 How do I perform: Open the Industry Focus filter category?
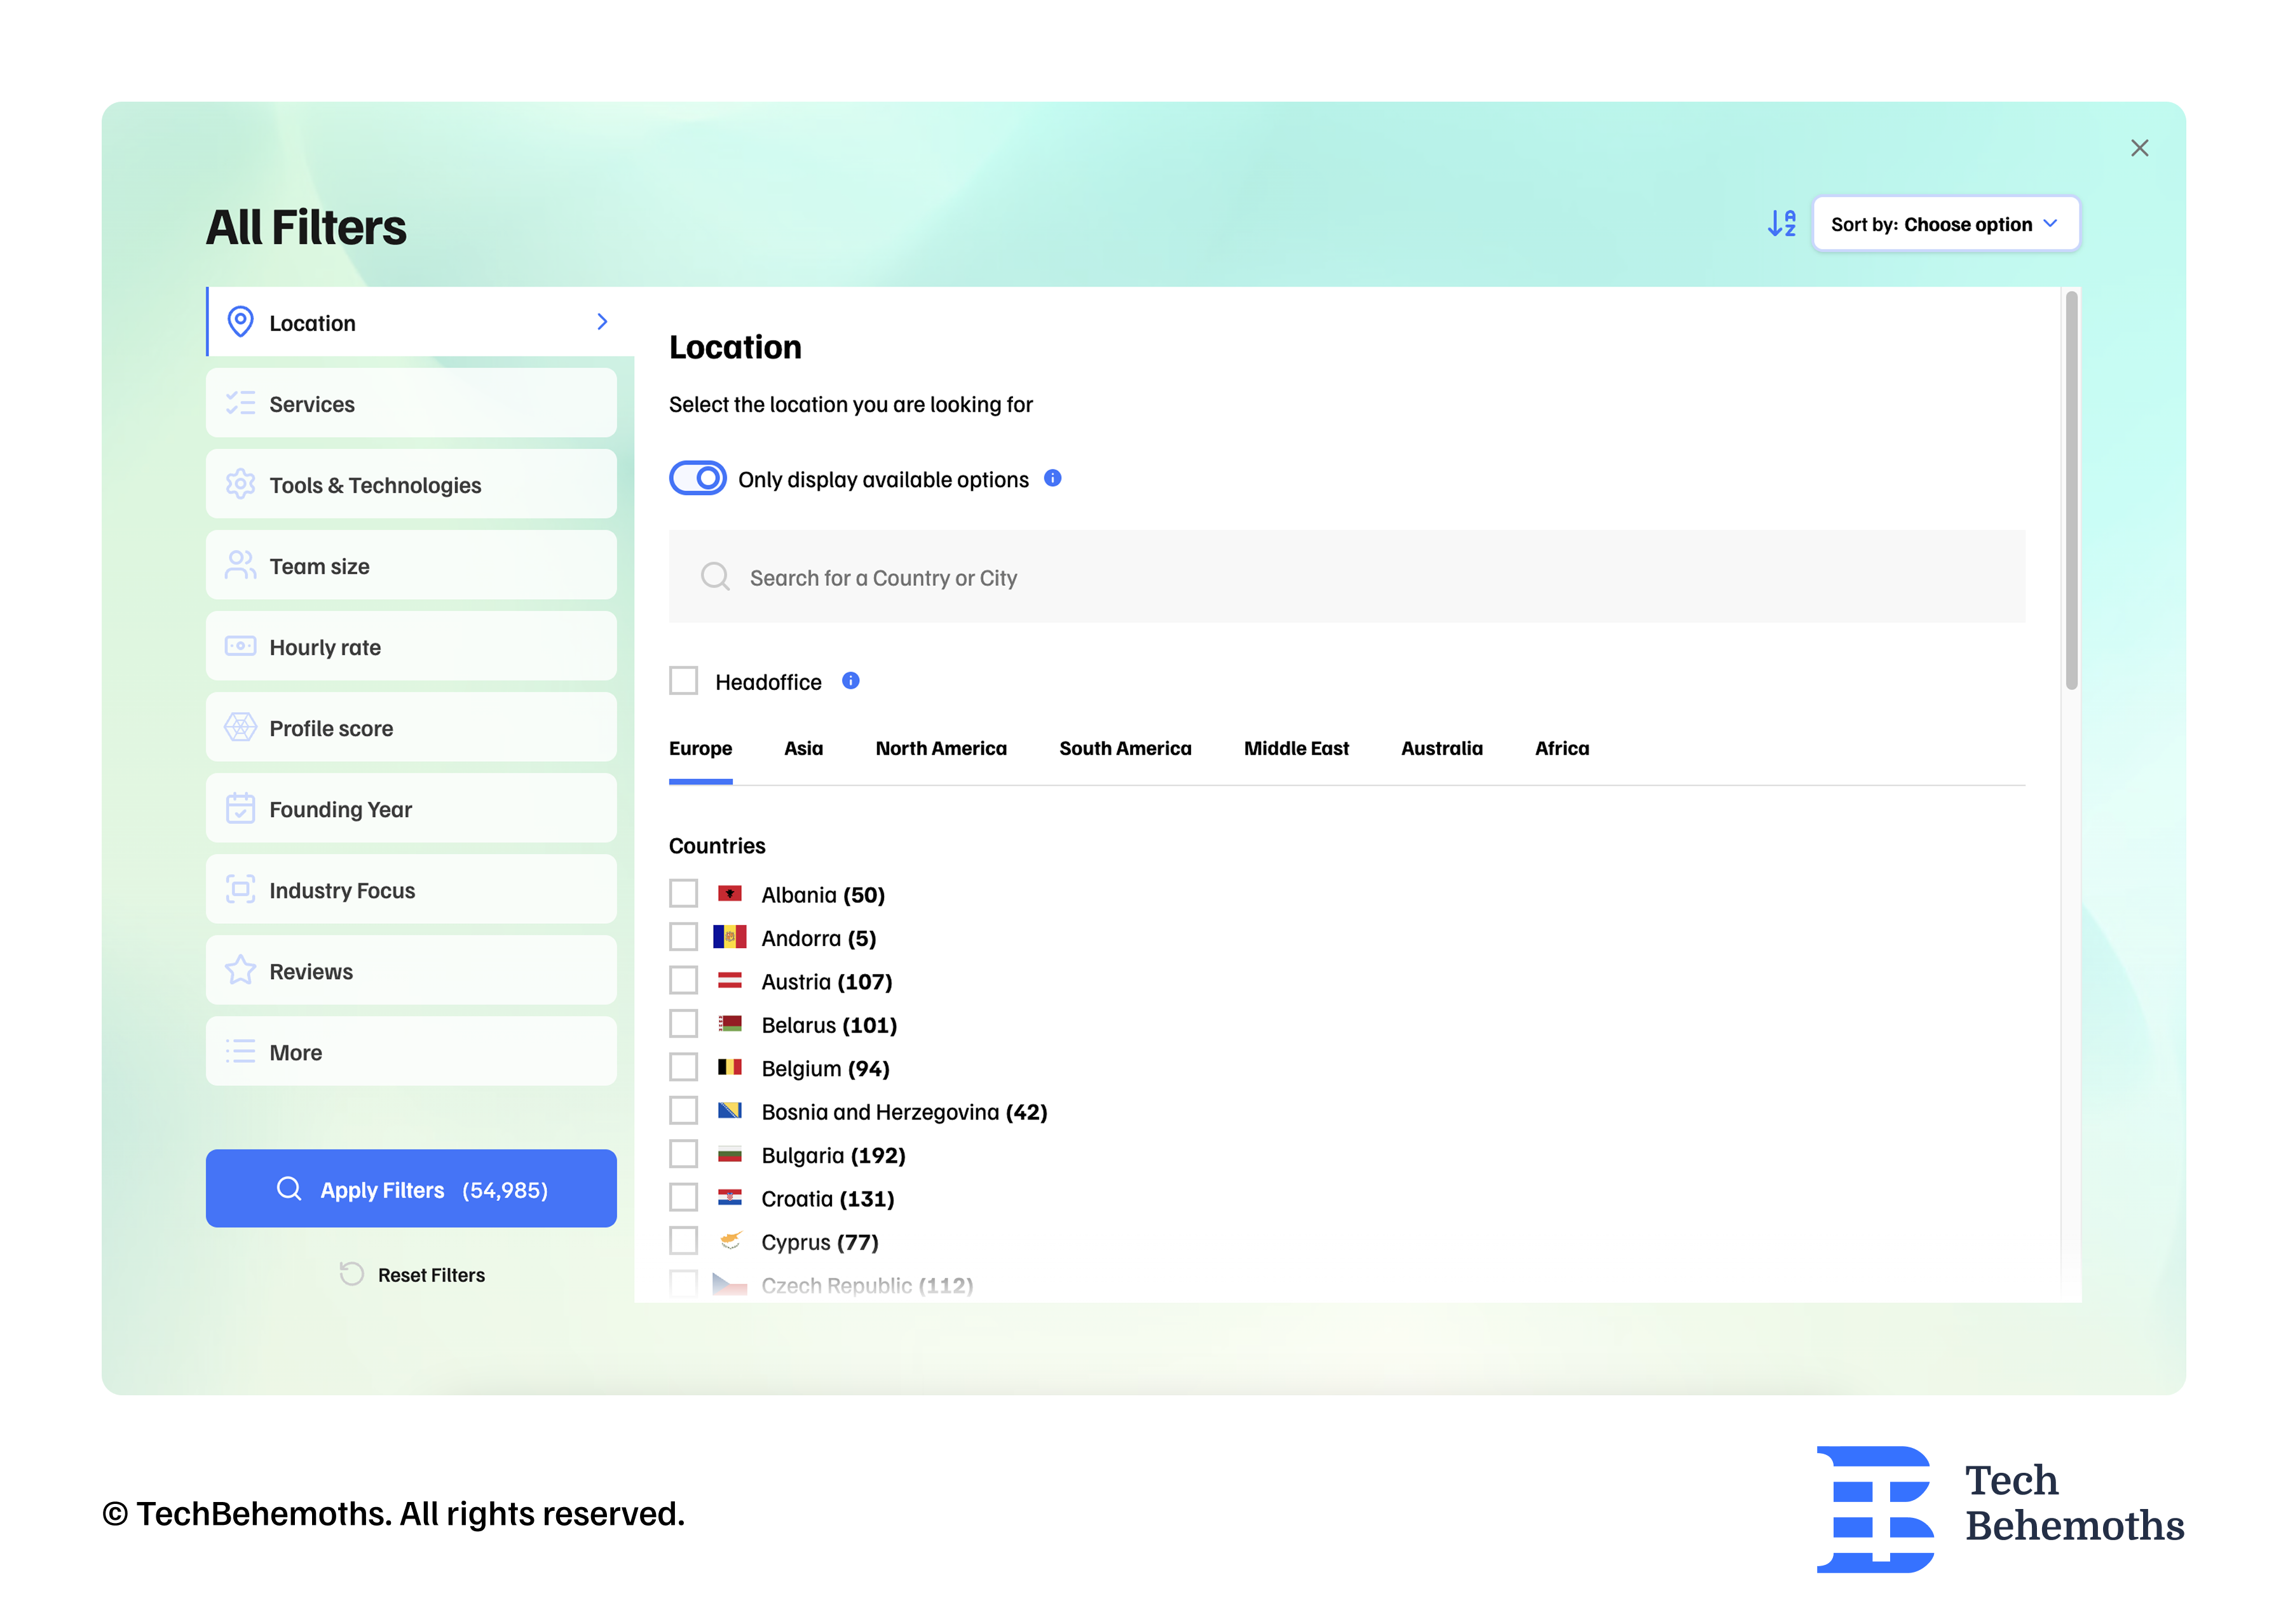pos(411,889)
